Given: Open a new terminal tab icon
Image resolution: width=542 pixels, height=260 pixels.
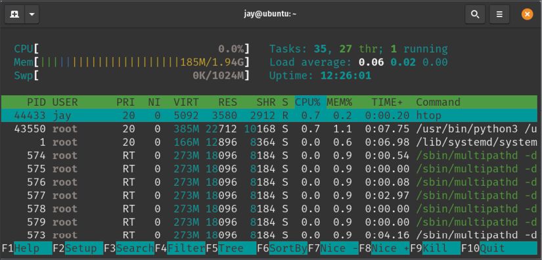Looking at the screenshot, I should (x=14, y=14).
